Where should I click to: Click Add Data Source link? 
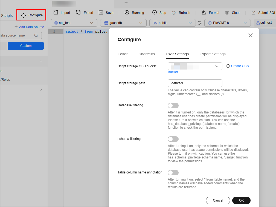(x=31, y=27)
